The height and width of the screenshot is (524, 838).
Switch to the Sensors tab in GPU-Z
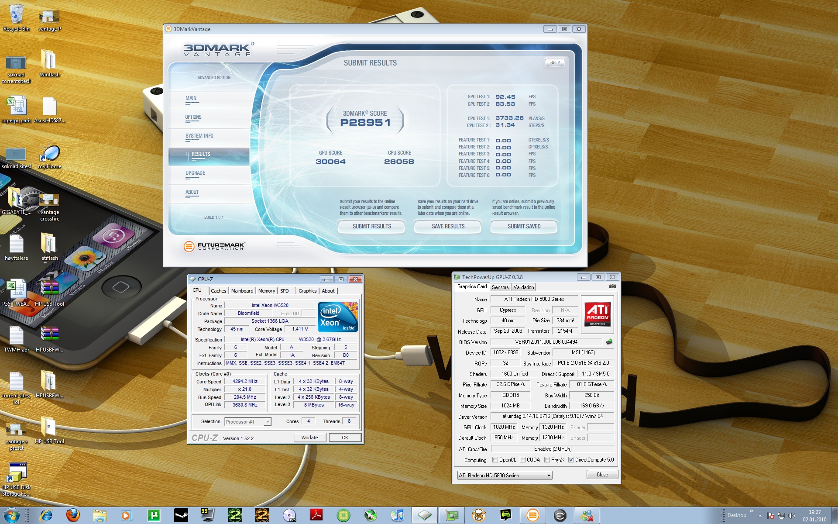pyautogui.click(x=500, y=287)
